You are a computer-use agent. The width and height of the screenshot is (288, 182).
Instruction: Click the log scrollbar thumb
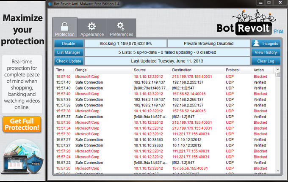tap(278, 74)
